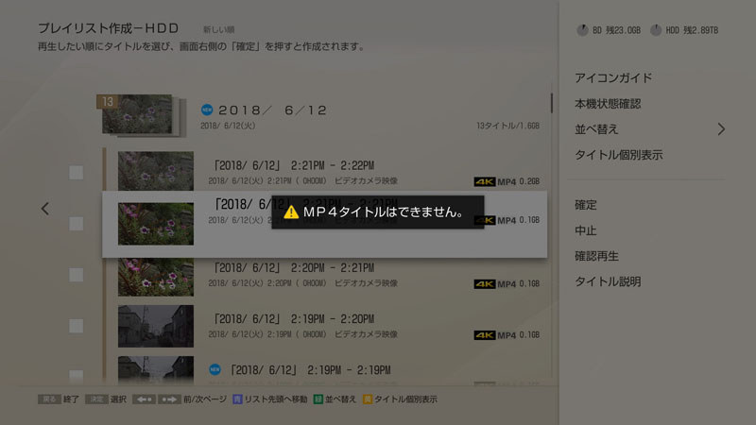Click the 新しい順 sort order label
This screenshot has width=756, height=425.
[x=218, y=30]
